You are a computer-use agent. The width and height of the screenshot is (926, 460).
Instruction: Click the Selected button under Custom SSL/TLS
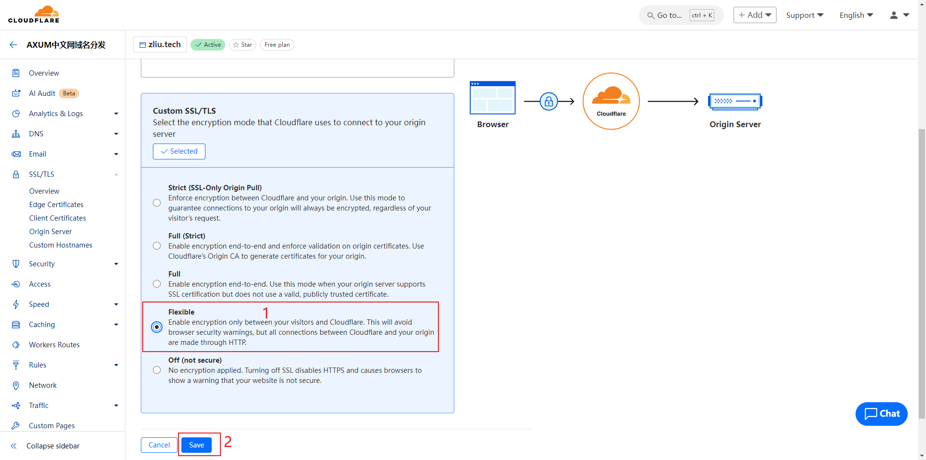[x=179, y=151]
